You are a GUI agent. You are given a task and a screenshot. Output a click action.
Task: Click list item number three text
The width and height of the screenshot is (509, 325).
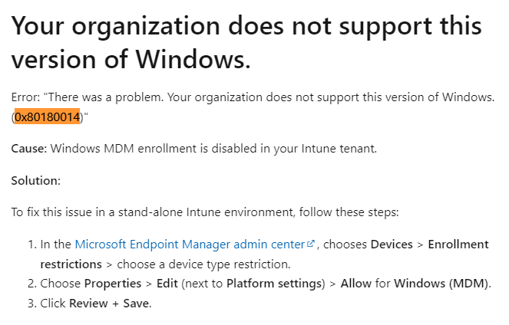point(96,304)
